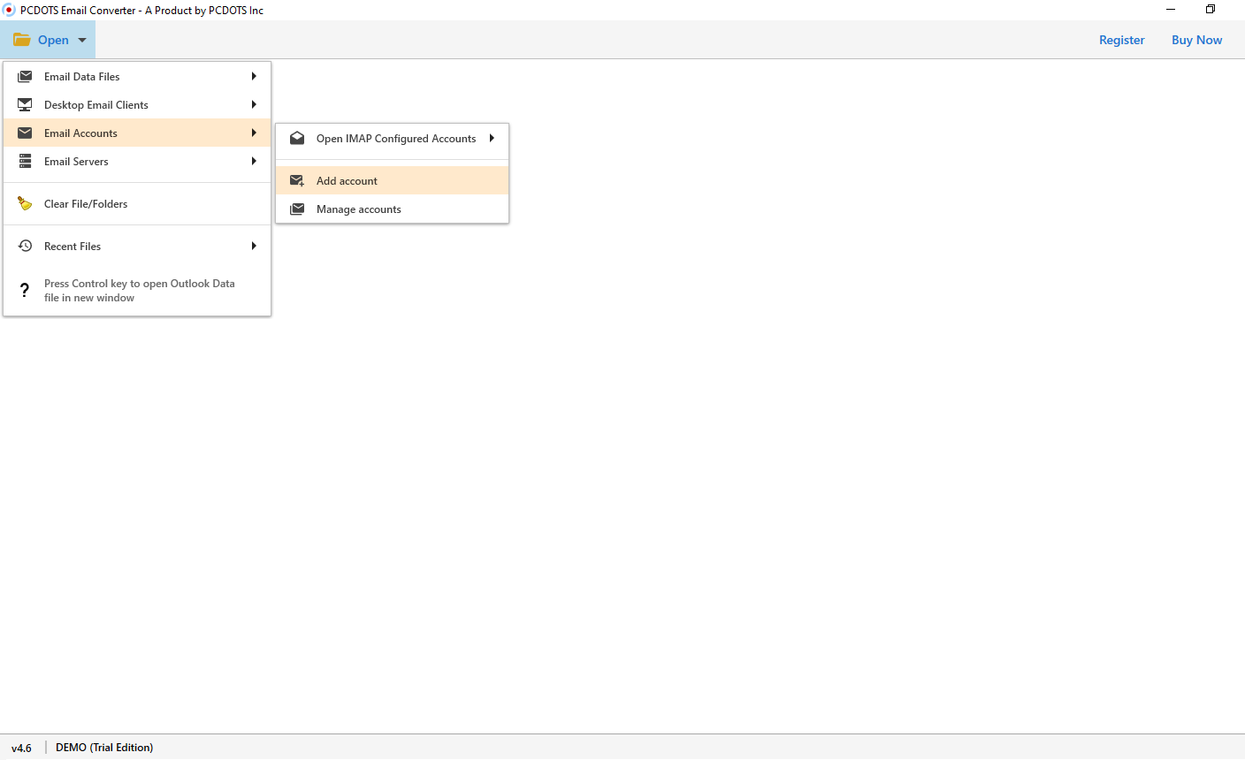
Task: Select Open IMAP Configured Accounts entry
Action: 393,139
